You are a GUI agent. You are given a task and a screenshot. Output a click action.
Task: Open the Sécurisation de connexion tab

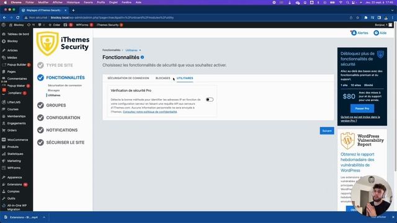[128, 78]
